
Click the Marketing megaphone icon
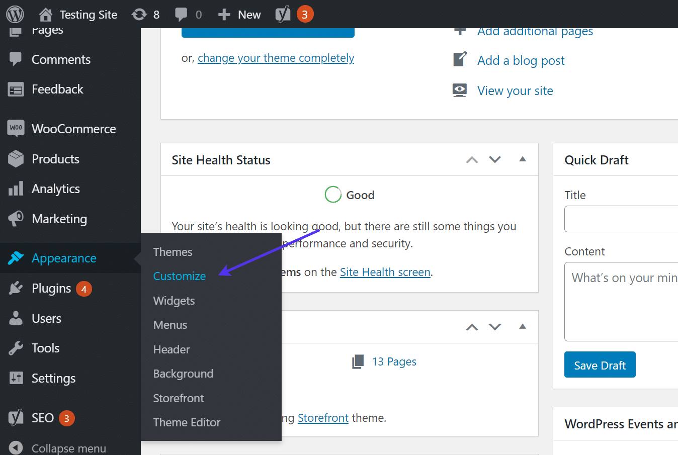(x=16, y=219)
